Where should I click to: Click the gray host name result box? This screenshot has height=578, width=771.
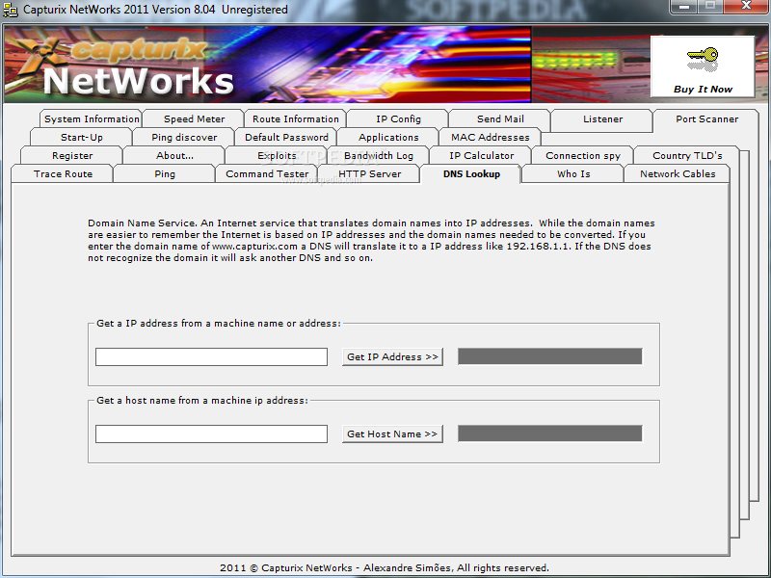click(549, 433)
